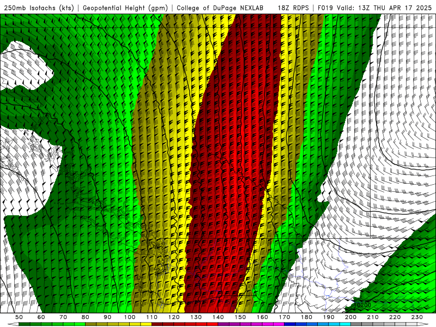This screenshot has width=436, height=327.
Task: Click the colorbar label '70'
Action: pos(63,317)
